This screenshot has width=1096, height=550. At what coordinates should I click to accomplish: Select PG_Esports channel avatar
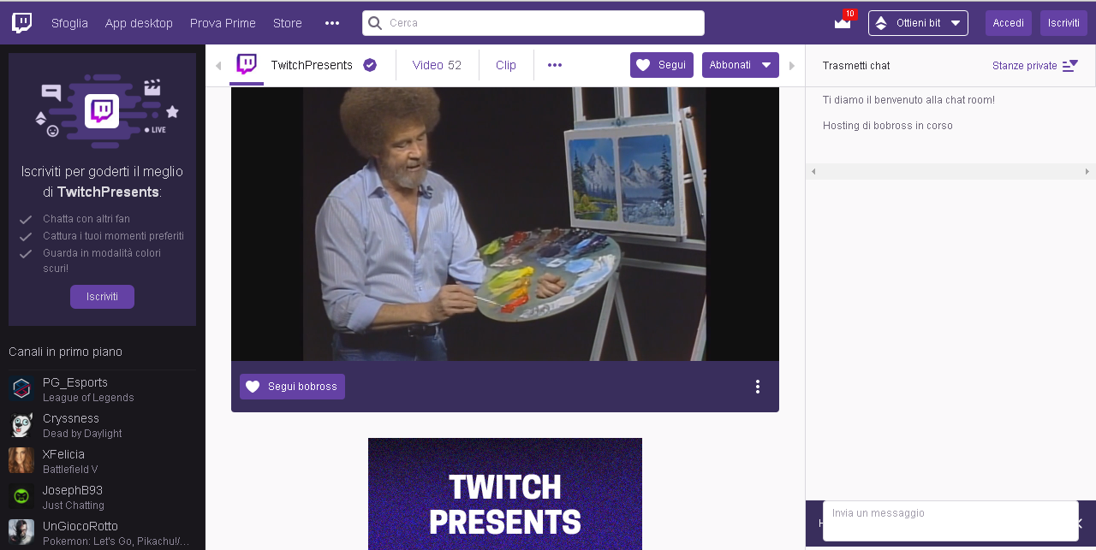pos(21,388)
